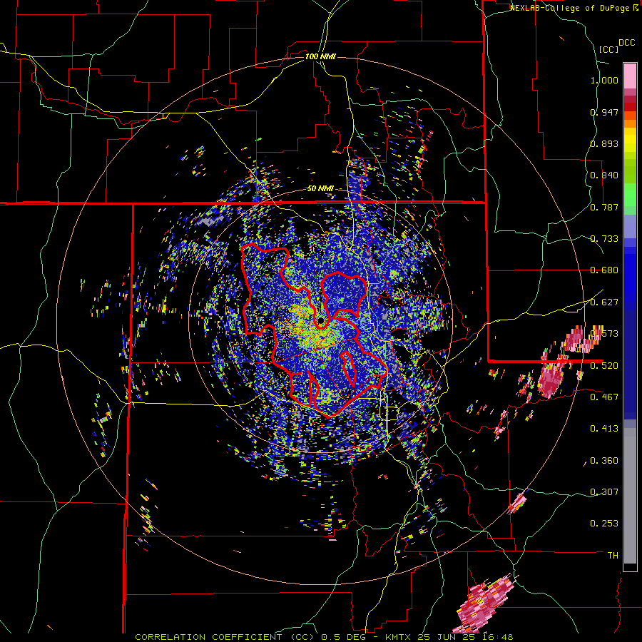Click the 0.253 value on the color scale
The width and height of the screenshot is (642, 642).
604,524
